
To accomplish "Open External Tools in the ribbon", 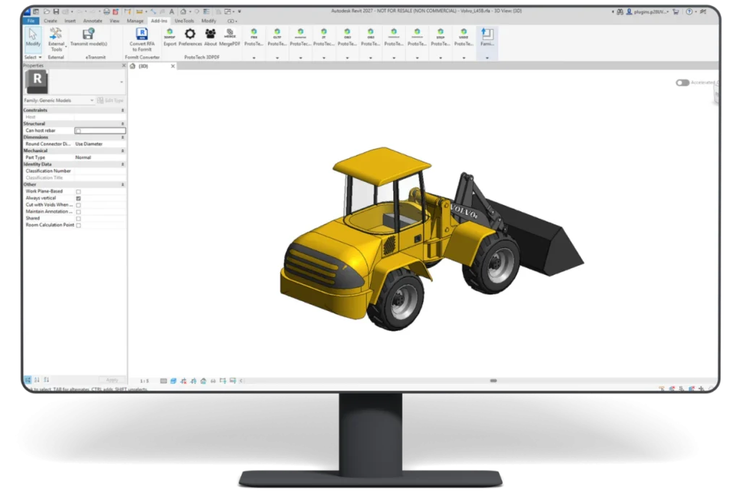I will point(56,40).
